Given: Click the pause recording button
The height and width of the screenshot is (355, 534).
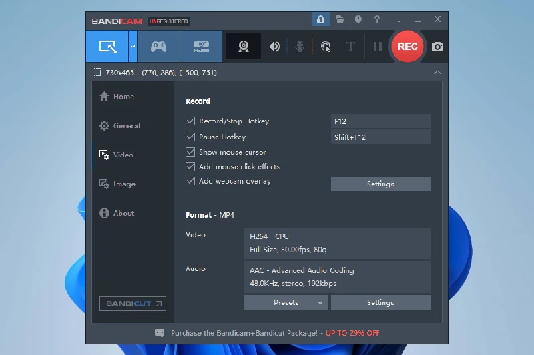Looking at the screenshot, I should pos(378,47).
